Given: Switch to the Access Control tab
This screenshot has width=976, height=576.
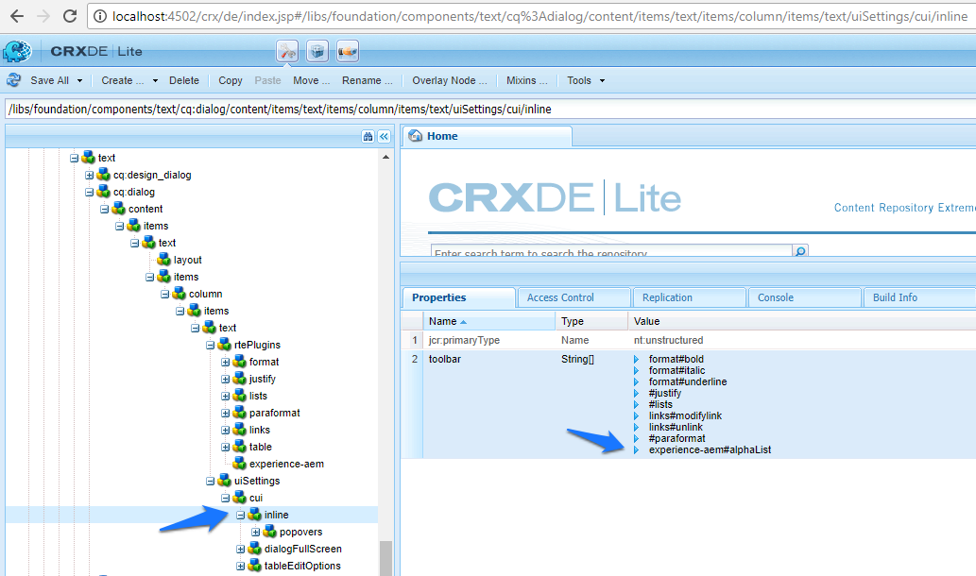Looking at the screenshot, I should click(x=573, y=296).
